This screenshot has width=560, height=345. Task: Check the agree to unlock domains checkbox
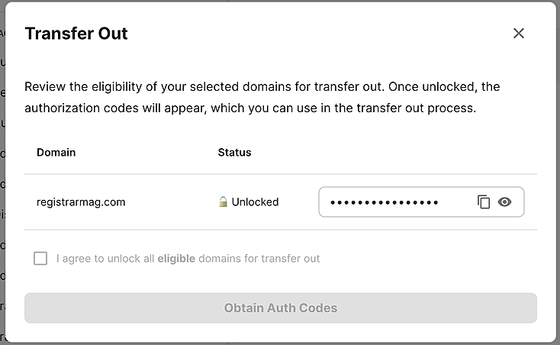[x=40, y=259]
